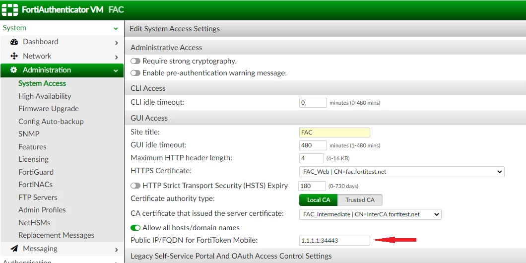526x263 pixels.
Task: Toggle Require strong cryptography switch
Action: pos(135,62)
